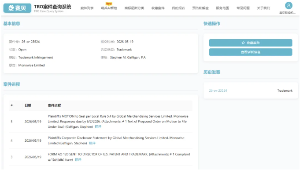The height and width of the screenshot is (173, 303).
Task: Open the 哨兵AI menu item with New badge
Action: point(109,8)
